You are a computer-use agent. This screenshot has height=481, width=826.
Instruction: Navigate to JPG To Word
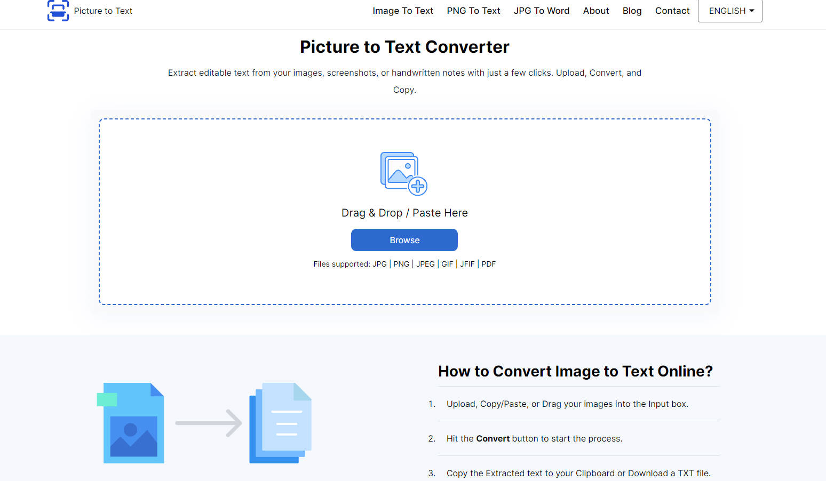click(541, 11)
